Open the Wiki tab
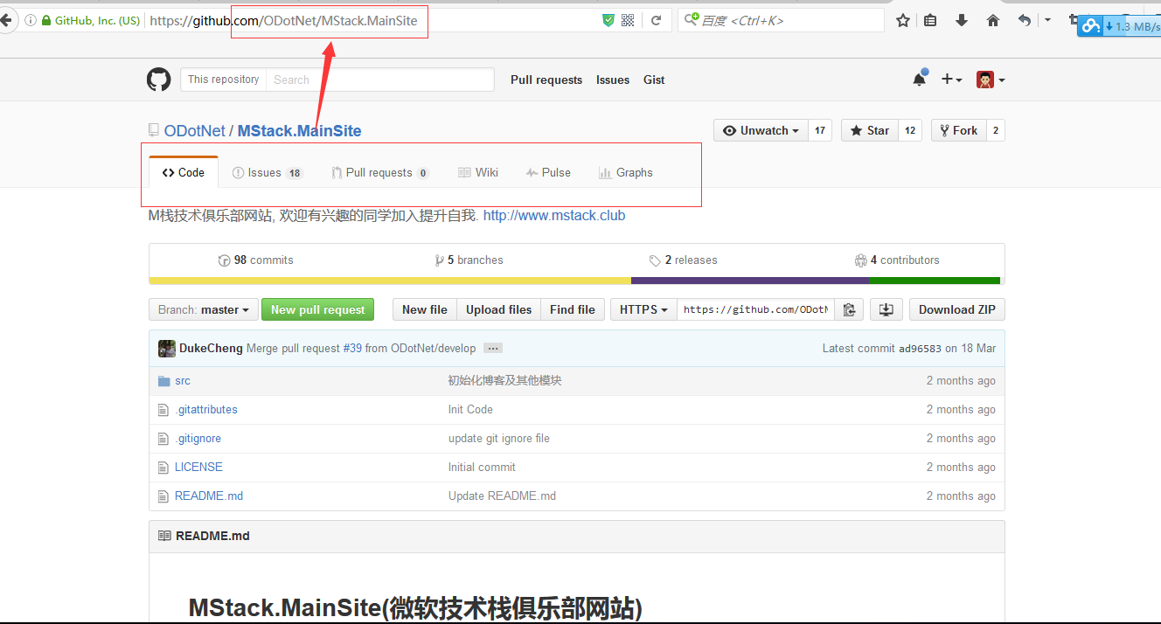Viewport: 1161px width, 624px height. (478, 172)
